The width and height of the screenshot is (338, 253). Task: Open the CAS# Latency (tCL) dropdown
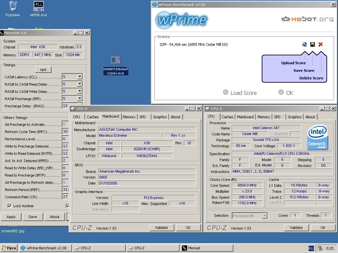click(x=80, y=76)
